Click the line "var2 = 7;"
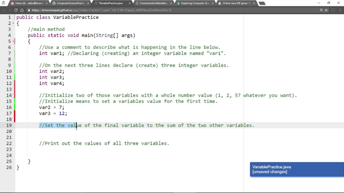 click(52, 107)
